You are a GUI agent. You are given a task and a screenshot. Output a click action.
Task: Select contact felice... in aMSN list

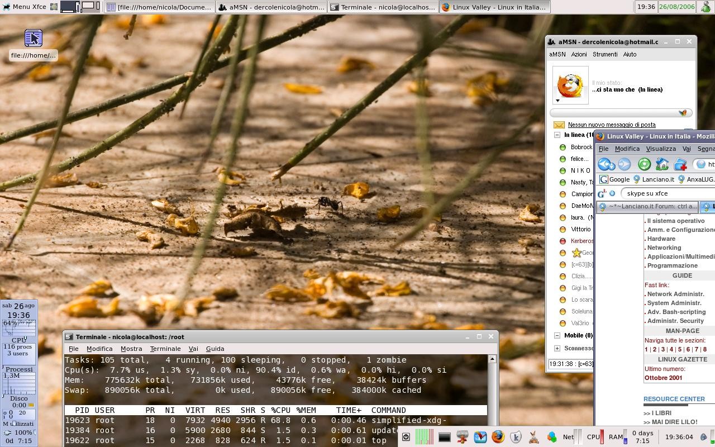pyautogui.click(x=579, y=159)
